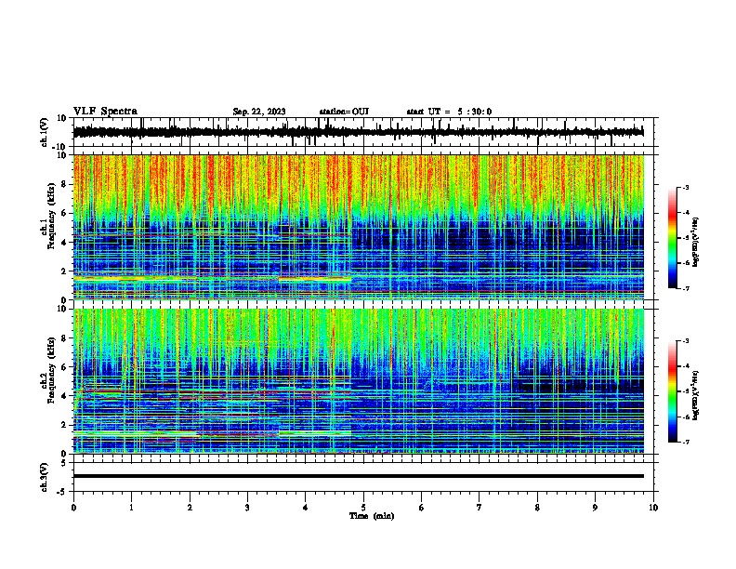
Task: Click time axis tick label "6"
Action: tap(422, 508)
